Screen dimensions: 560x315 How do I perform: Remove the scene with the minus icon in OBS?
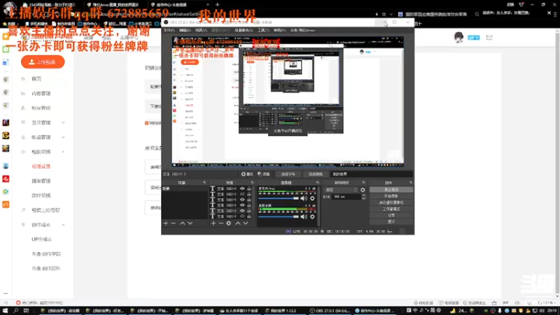click(x=173, y=223)
